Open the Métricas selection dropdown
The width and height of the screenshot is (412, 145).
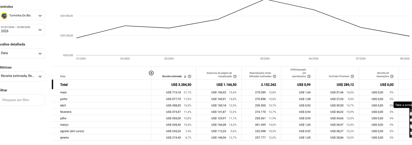tap(22, 76)
